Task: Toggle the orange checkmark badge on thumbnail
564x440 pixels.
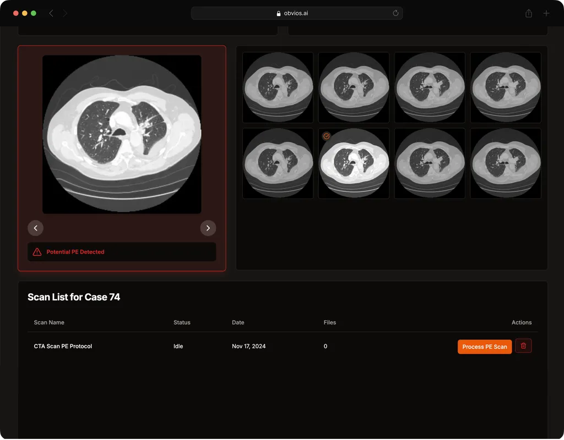Action: (x=326, y=136)
